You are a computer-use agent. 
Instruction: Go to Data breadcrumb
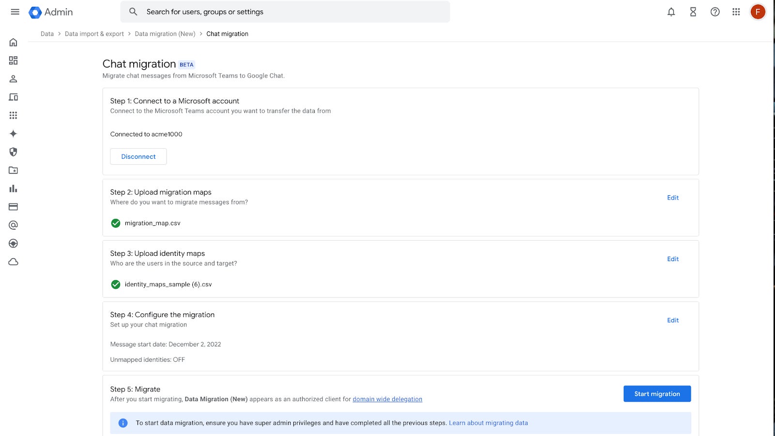tap(47, 34)
